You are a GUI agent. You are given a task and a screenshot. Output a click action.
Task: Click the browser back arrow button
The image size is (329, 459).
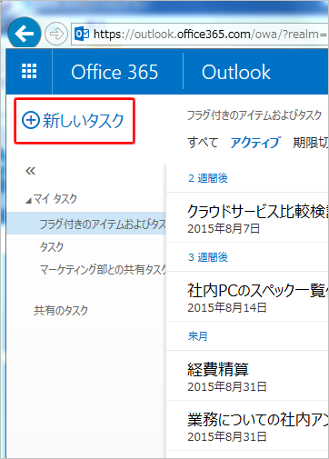click(25, 34)
